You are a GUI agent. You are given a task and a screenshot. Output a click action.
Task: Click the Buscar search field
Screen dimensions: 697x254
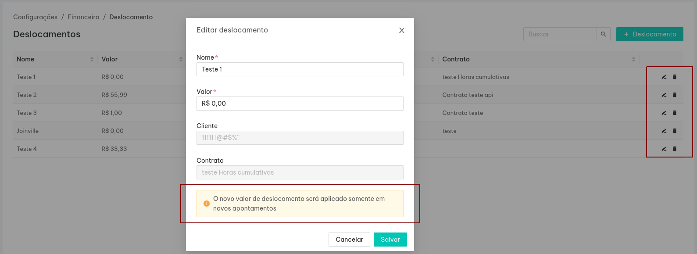[x=560, y=34]
